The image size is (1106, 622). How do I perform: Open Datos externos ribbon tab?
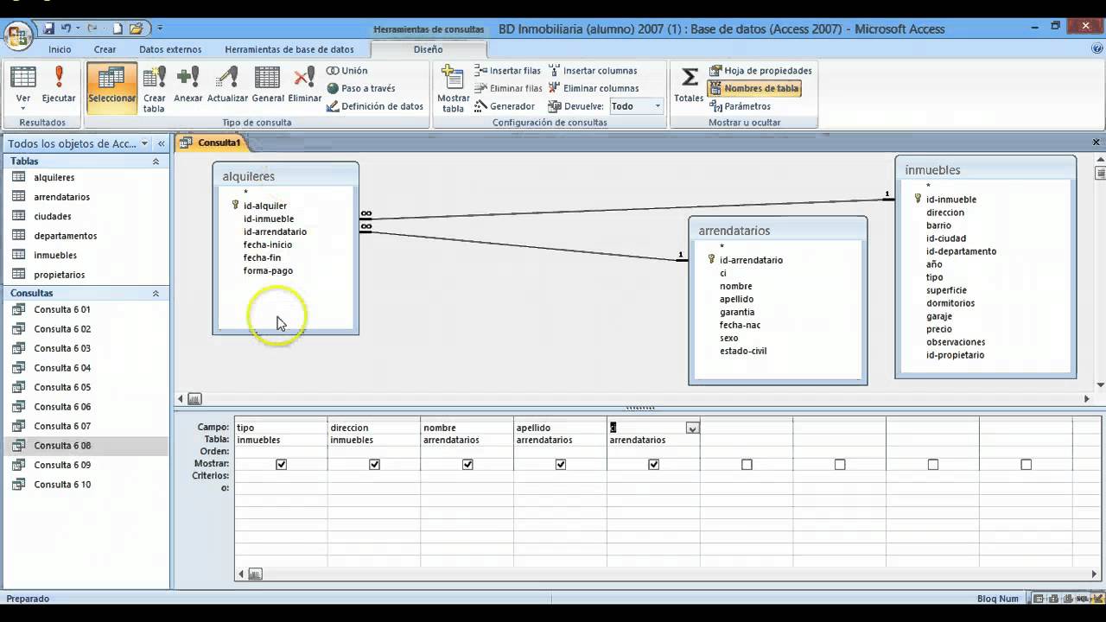click(x=170, y=49)
